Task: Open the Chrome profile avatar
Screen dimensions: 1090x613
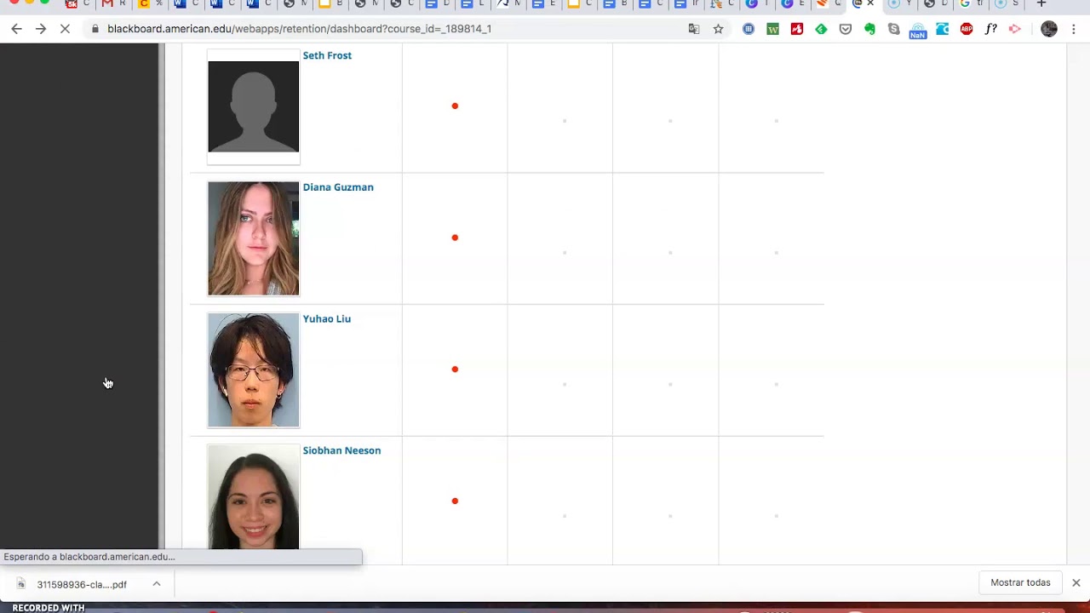Action: tap(1049, 29)
